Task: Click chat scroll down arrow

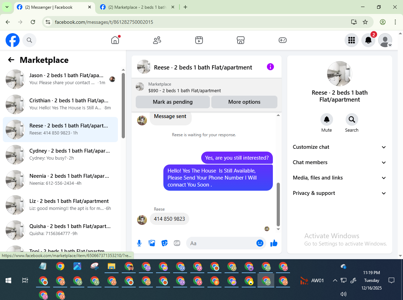Action: pyautogui.click(x=278, y=229)
